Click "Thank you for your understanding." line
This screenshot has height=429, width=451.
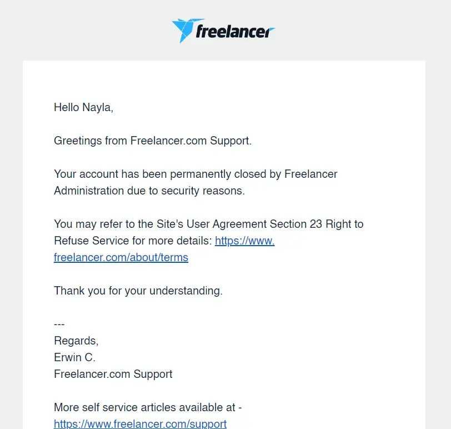click(138, 291)
